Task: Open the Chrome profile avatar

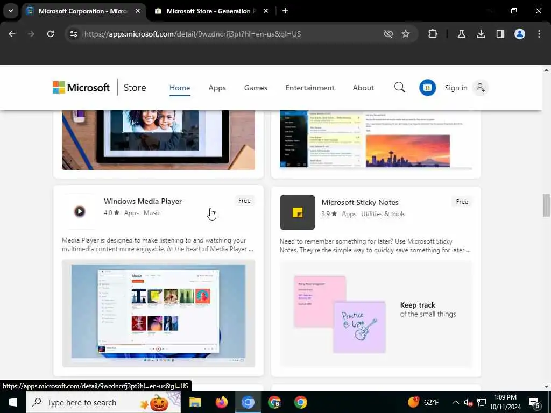Action: click(x=520, y=34)
